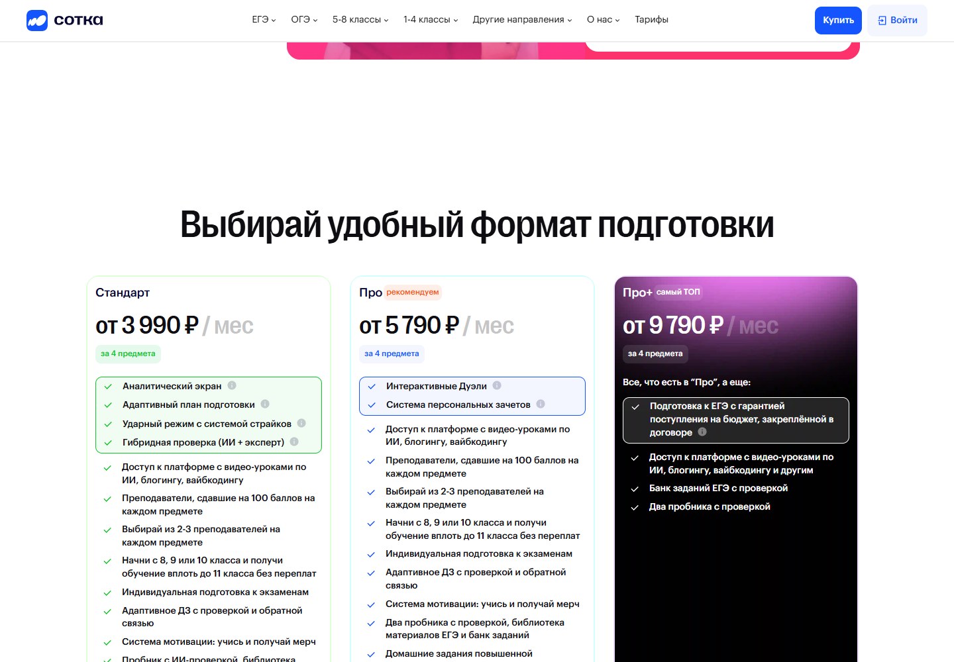954x662 pixels.
Task: Click Система персональных зачетов text
Action: (458, 404)
